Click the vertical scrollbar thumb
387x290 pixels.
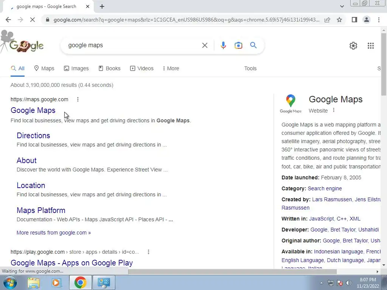coord(384,64)
